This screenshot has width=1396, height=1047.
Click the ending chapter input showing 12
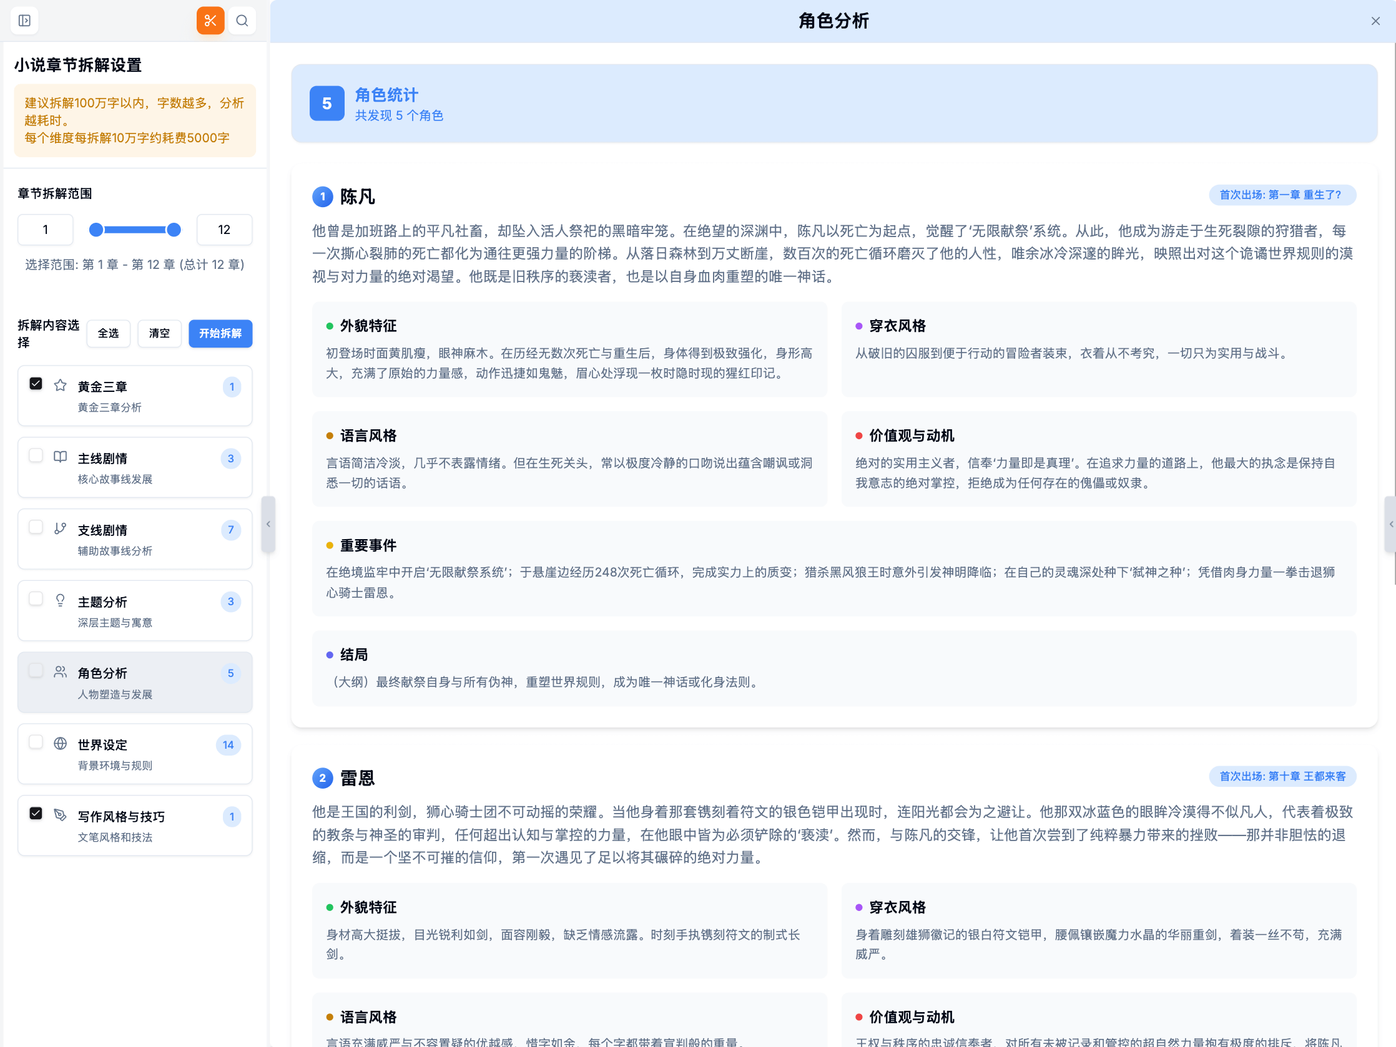pyautogui.click(x=224, y=230)
